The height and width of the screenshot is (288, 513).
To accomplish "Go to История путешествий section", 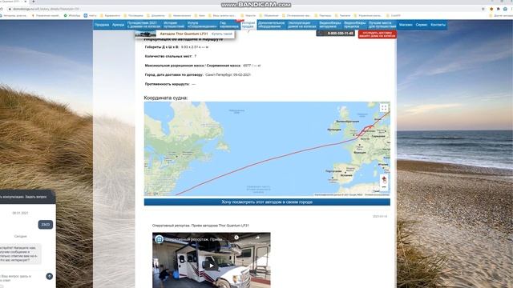I will point(174,25).
